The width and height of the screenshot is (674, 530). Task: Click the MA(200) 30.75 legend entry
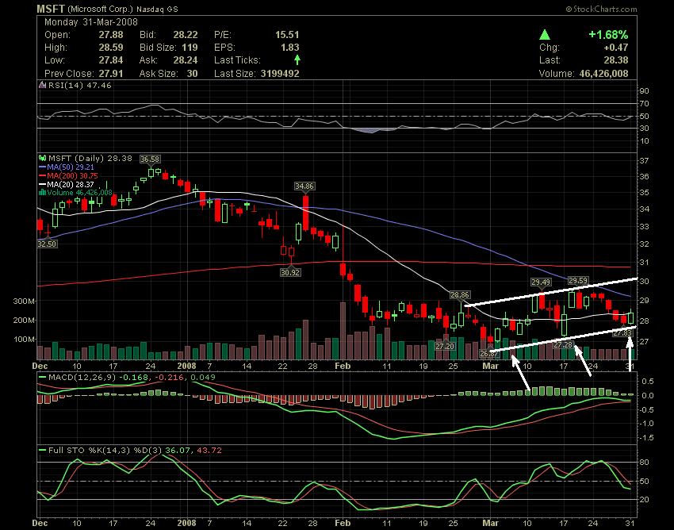click(73, 175)
